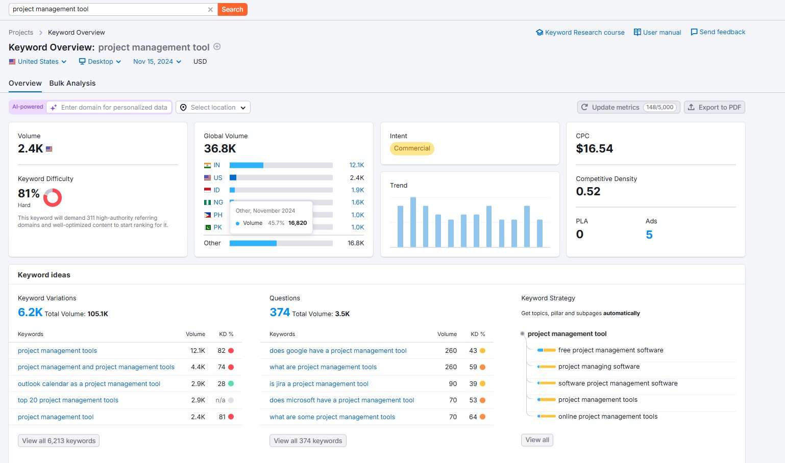
Task: Click the green KD dot for the outlook calendar keyword
Action: click(x=231, y=383)
